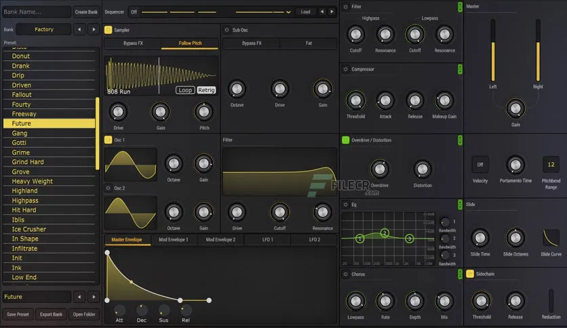Select previous preset arrow beside Future
The height and width of the screenshot is (328, 567).
click(x=79, y=297)
